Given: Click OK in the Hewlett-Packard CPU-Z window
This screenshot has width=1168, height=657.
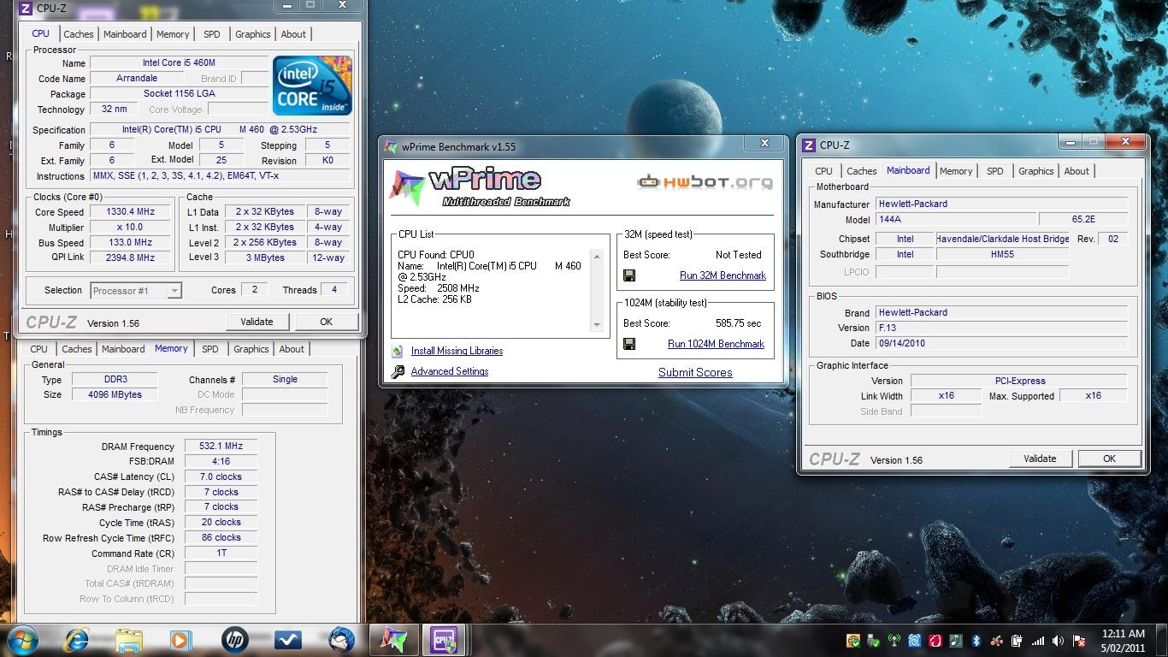Looking at the screenshot, I should click(1109, 459).
